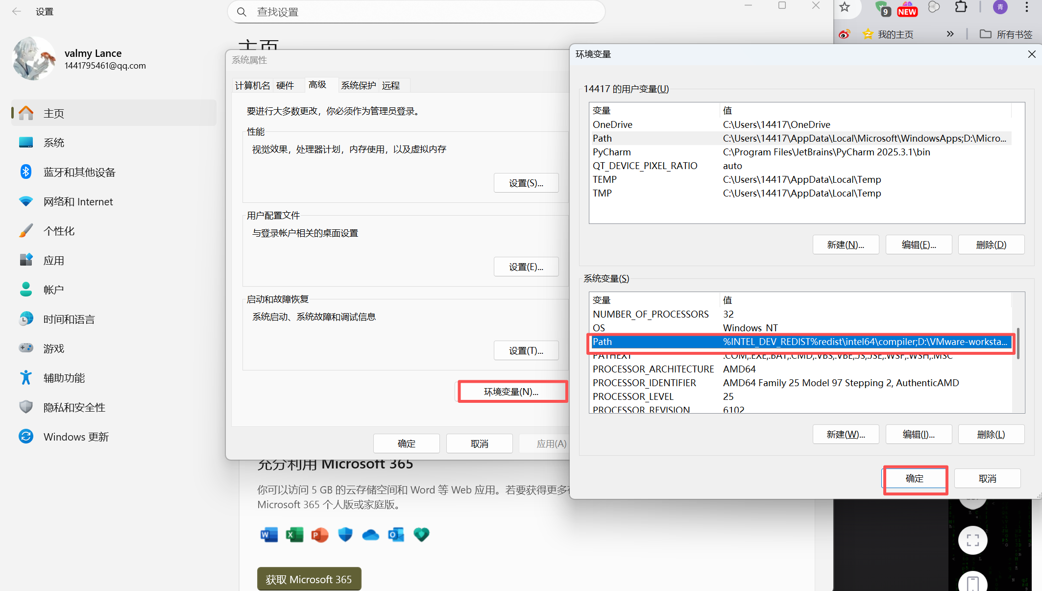Open the Weibo bookmark icon
This screenshot has height=591, width=1042.
[x=844, y=34]
